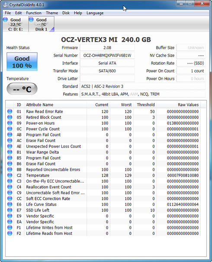Click status orb for Soft ECC Correction Rate
This screenshot has width=212, height=262.
pos(10,199)
